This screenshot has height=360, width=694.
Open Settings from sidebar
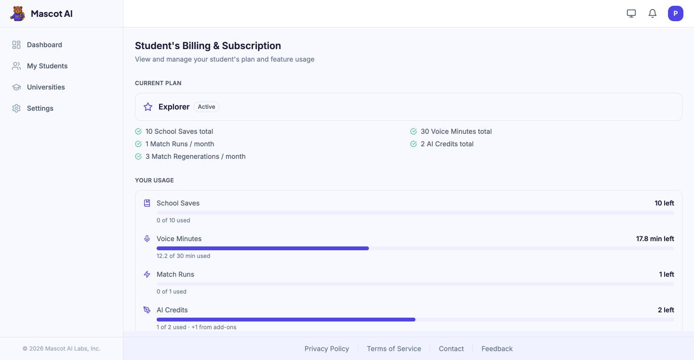pyautogui.click(x=61, y=108)
